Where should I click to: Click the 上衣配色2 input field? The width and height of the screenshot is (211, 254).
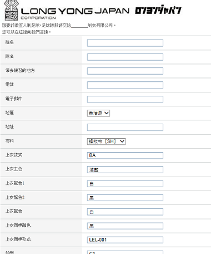[x=125, y=198]
